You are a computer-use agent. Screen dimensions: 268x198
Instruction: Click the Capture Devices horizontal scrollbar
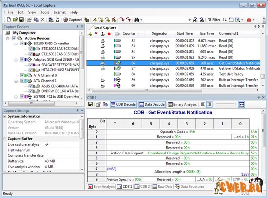click(31, 103)
